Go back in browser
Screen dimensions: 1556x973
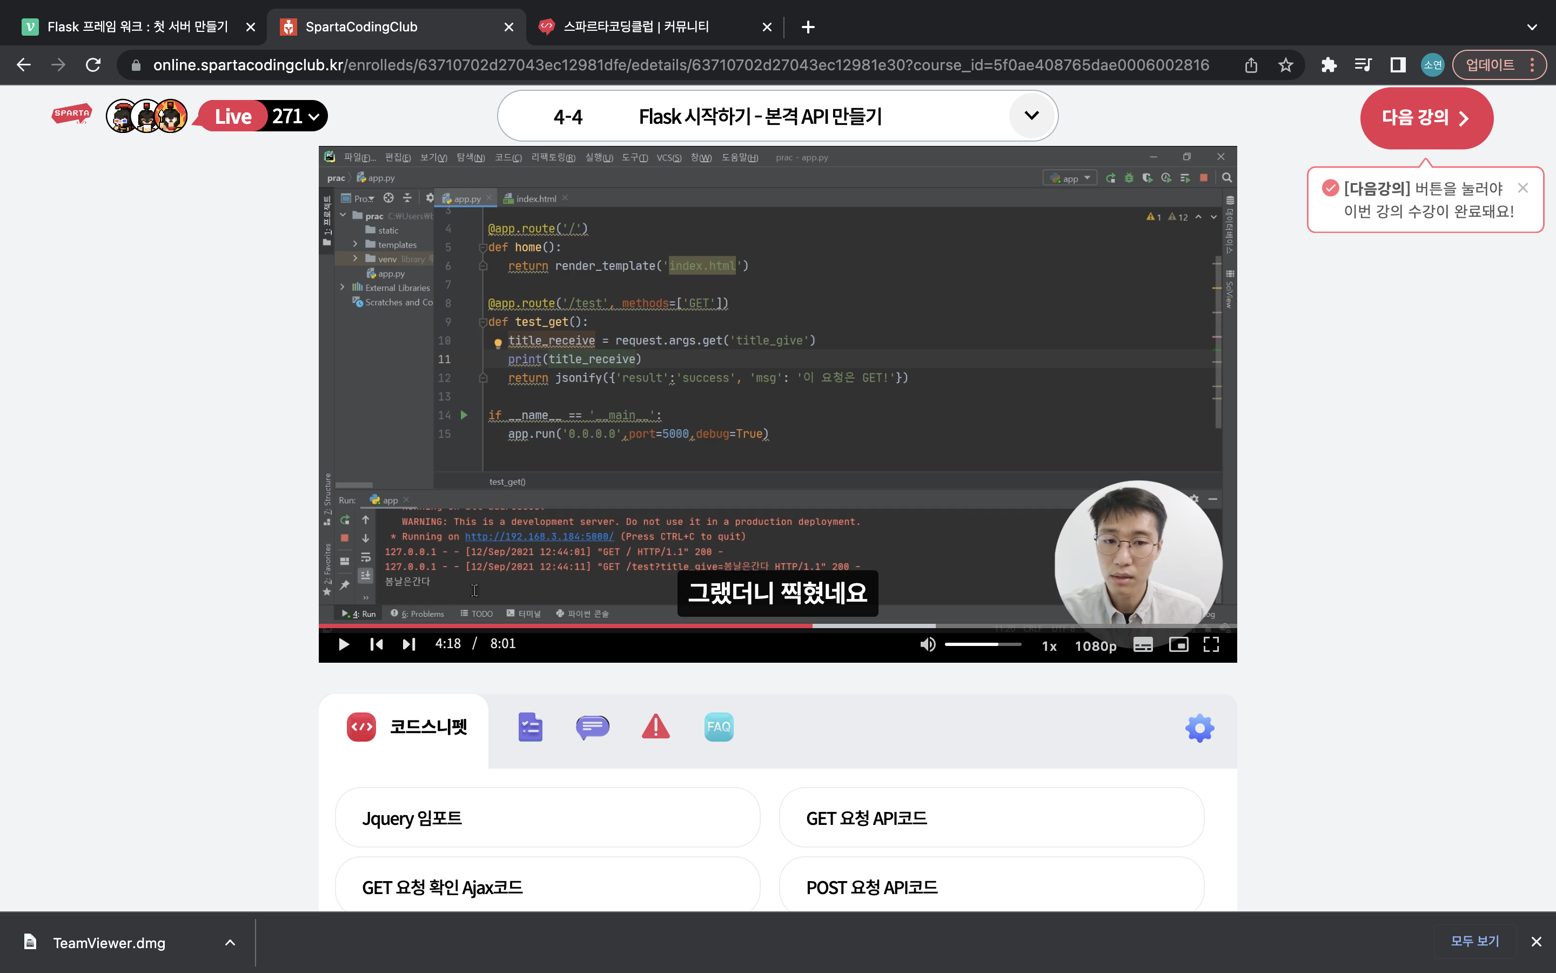pyautogui.click(x=24, y=65)
